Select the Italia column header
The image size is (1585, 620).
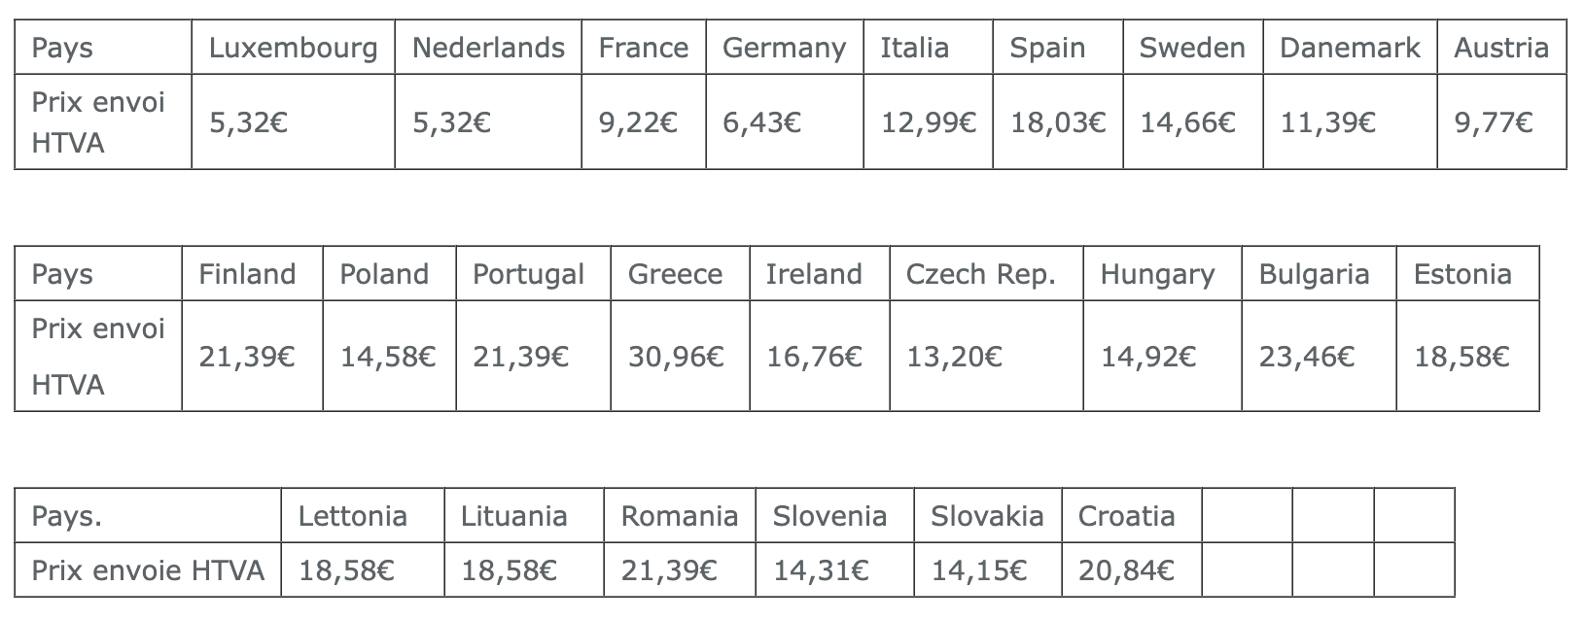click(x=929, y=48)
